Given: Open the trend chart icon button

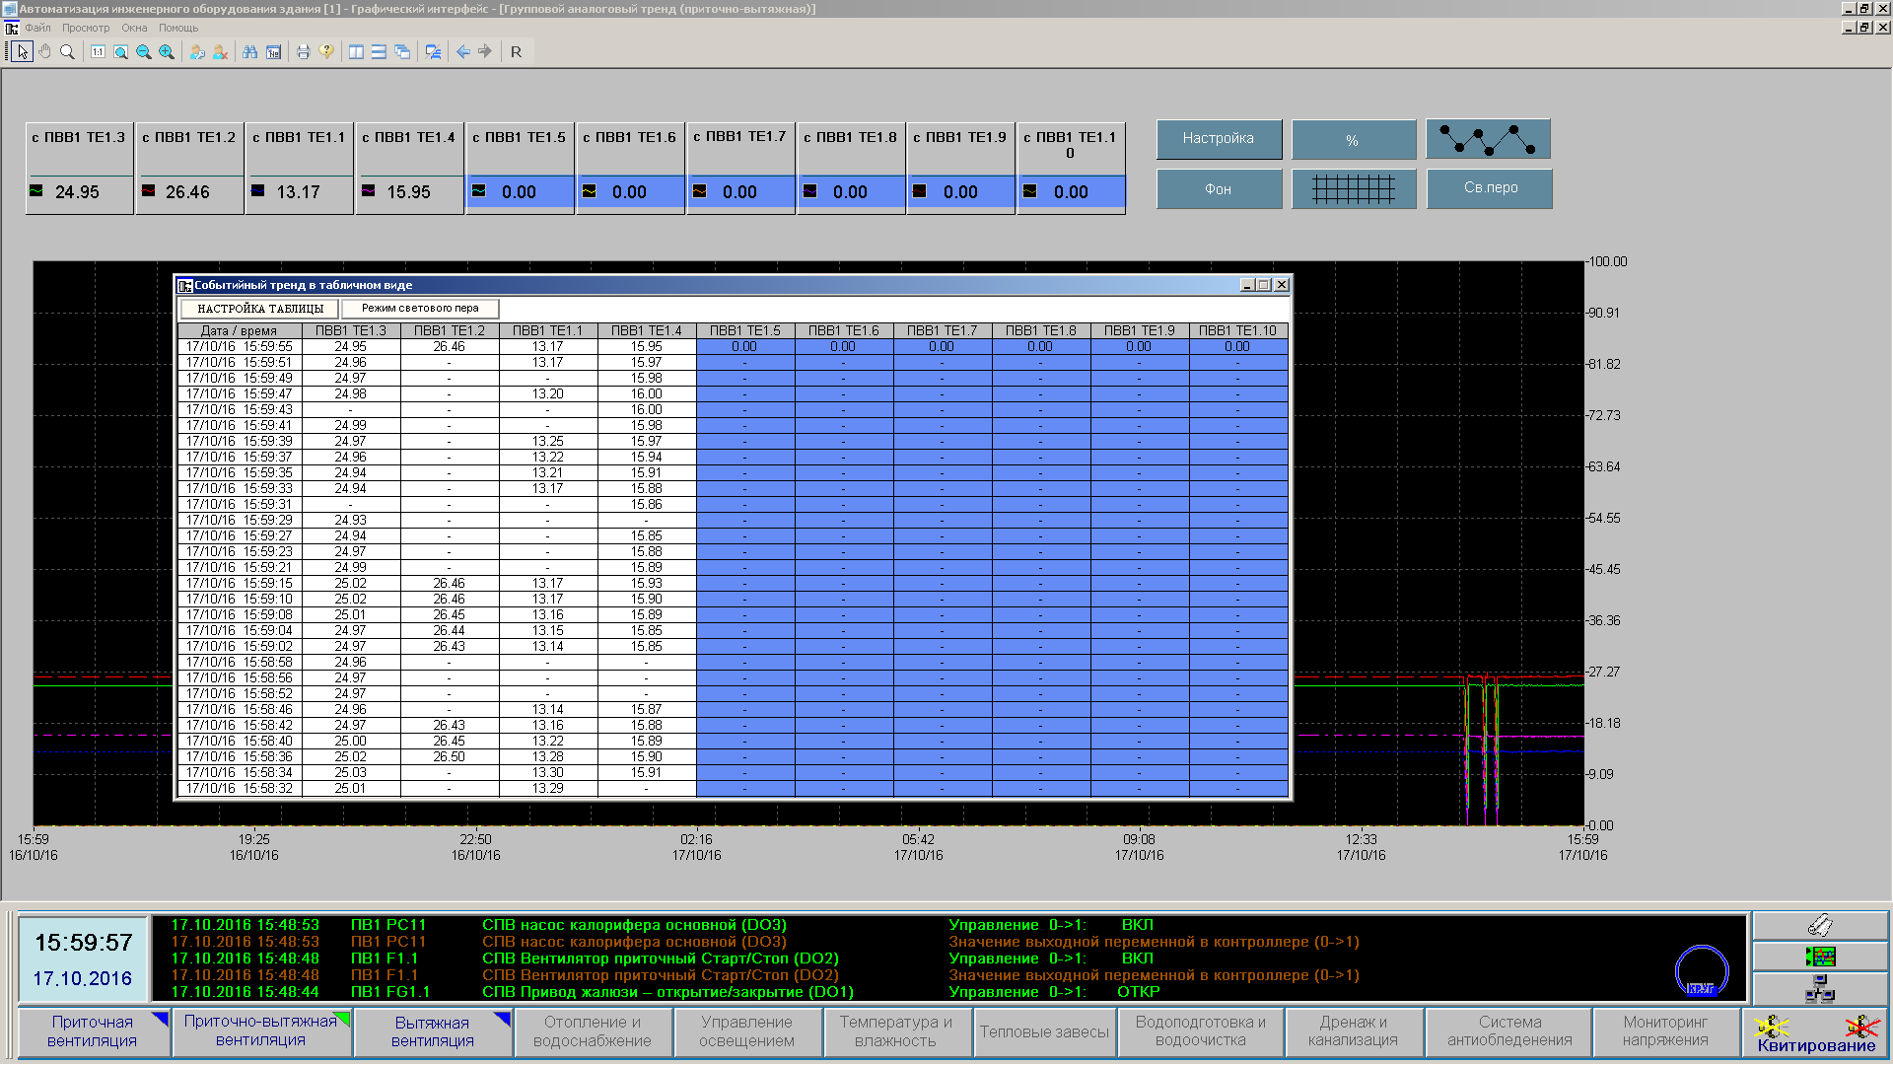Looking at the screenshot, I should coord(1819,957).
